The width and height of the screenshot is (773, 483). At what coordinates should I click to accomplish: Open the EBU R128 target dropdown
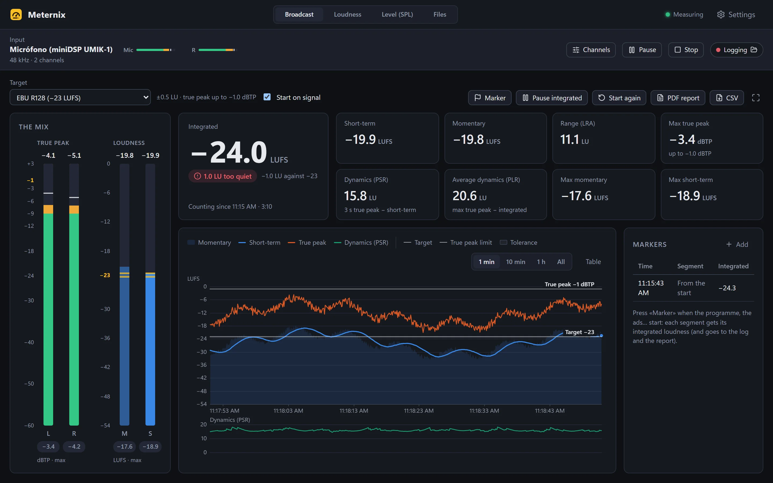(x=80, y=98)
